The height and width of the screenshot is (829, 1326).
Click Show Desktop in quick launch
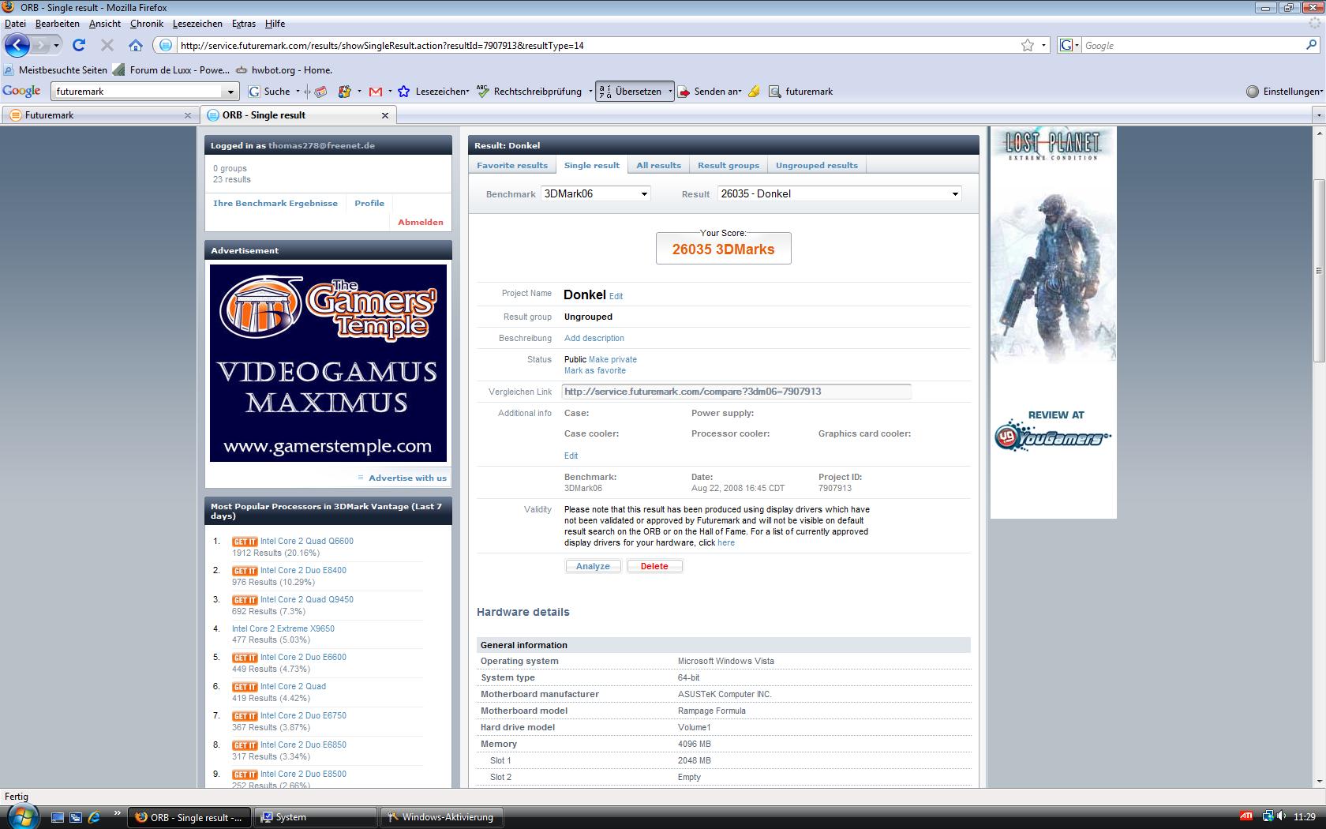58,817
